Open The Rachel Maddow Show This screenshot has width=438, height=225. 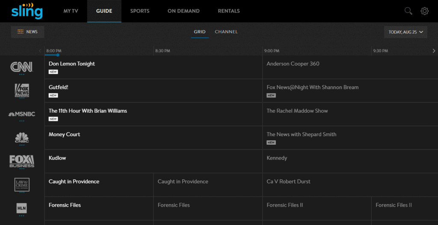click(350, 114)
